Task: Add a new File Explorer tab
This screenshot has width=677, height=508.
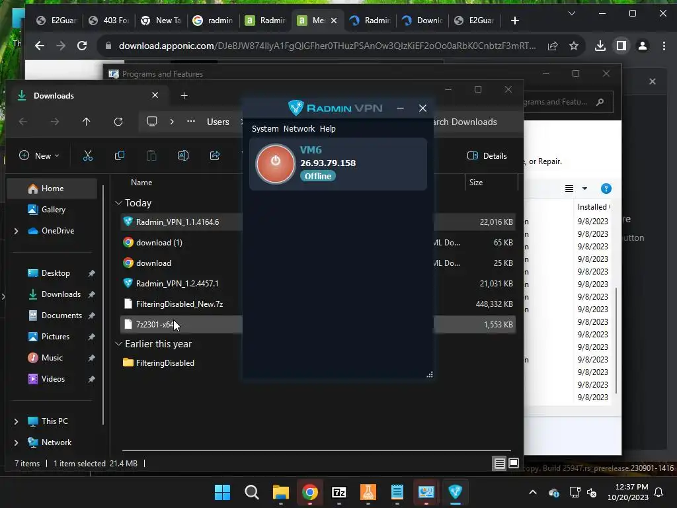Action: (184, 95)
